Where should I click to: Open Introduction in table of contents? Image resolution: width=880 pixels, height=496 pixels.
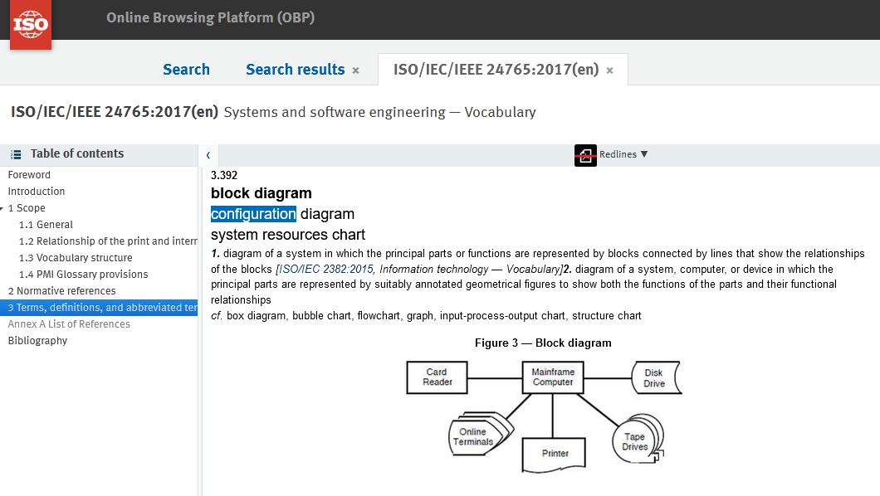click(37, 191)
